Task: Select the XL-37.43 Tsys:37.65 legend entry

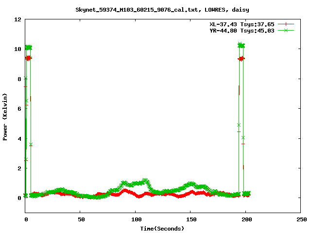Action: 242,24
